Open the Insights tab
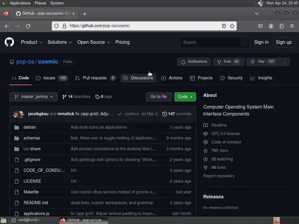 click(x=261, y=78)
